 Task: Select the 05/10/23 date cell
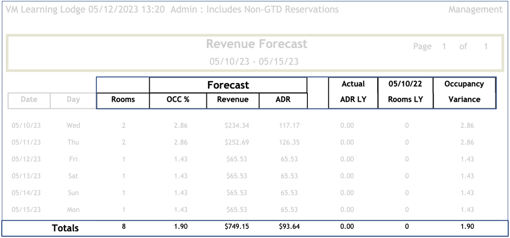pos(26,125)
